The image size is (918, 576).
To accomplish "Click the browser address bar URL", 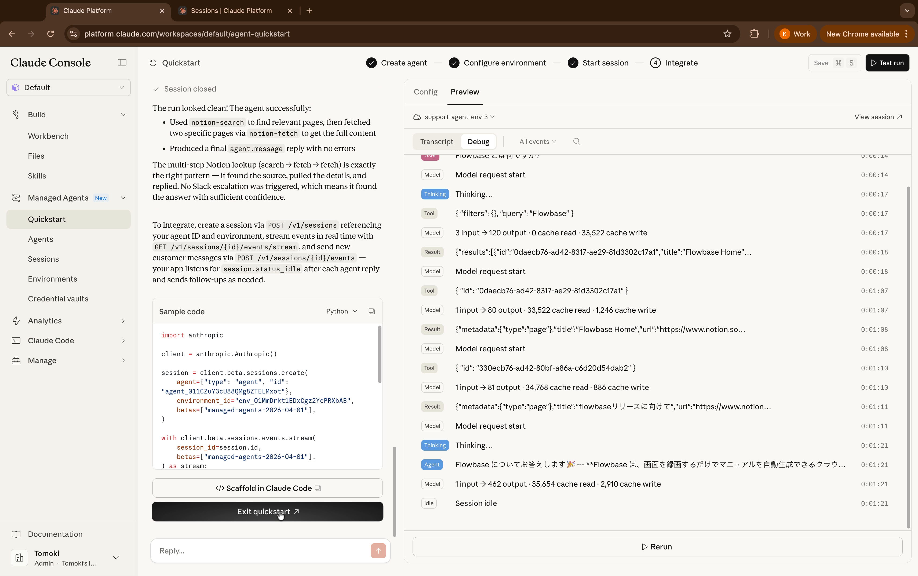I will coord(187,34).
